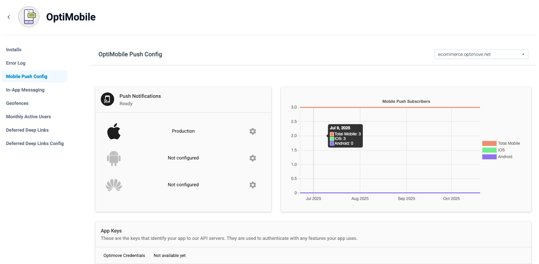The height and width of the screenshot is (264, 539).
Task: Open the Installs sidebar page
Action: [x=14, y=50]
